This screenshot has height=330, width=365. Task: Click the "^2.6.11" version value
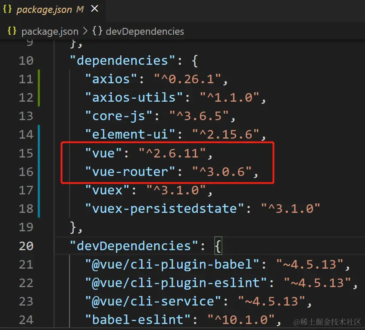click(172, 153)
